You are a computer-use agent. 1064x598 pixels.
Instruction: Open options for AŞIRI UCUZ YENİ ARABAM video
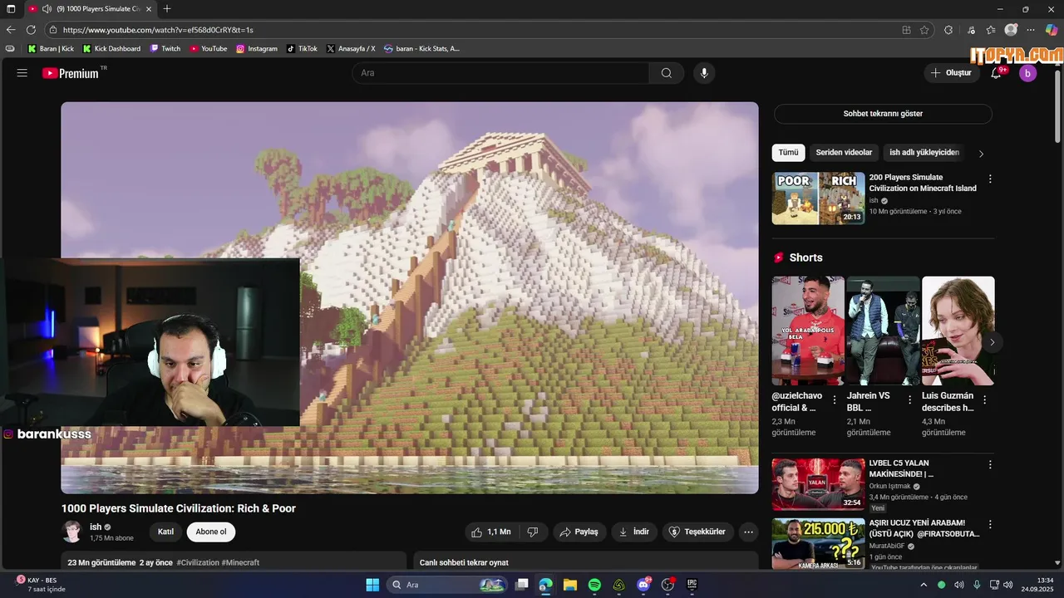(x=990, y=524)
